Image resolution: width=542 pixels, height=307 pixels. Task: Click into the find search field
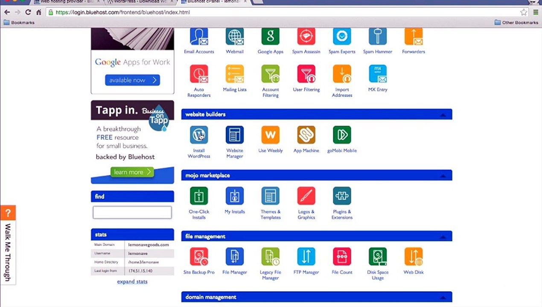click(132, 212)
